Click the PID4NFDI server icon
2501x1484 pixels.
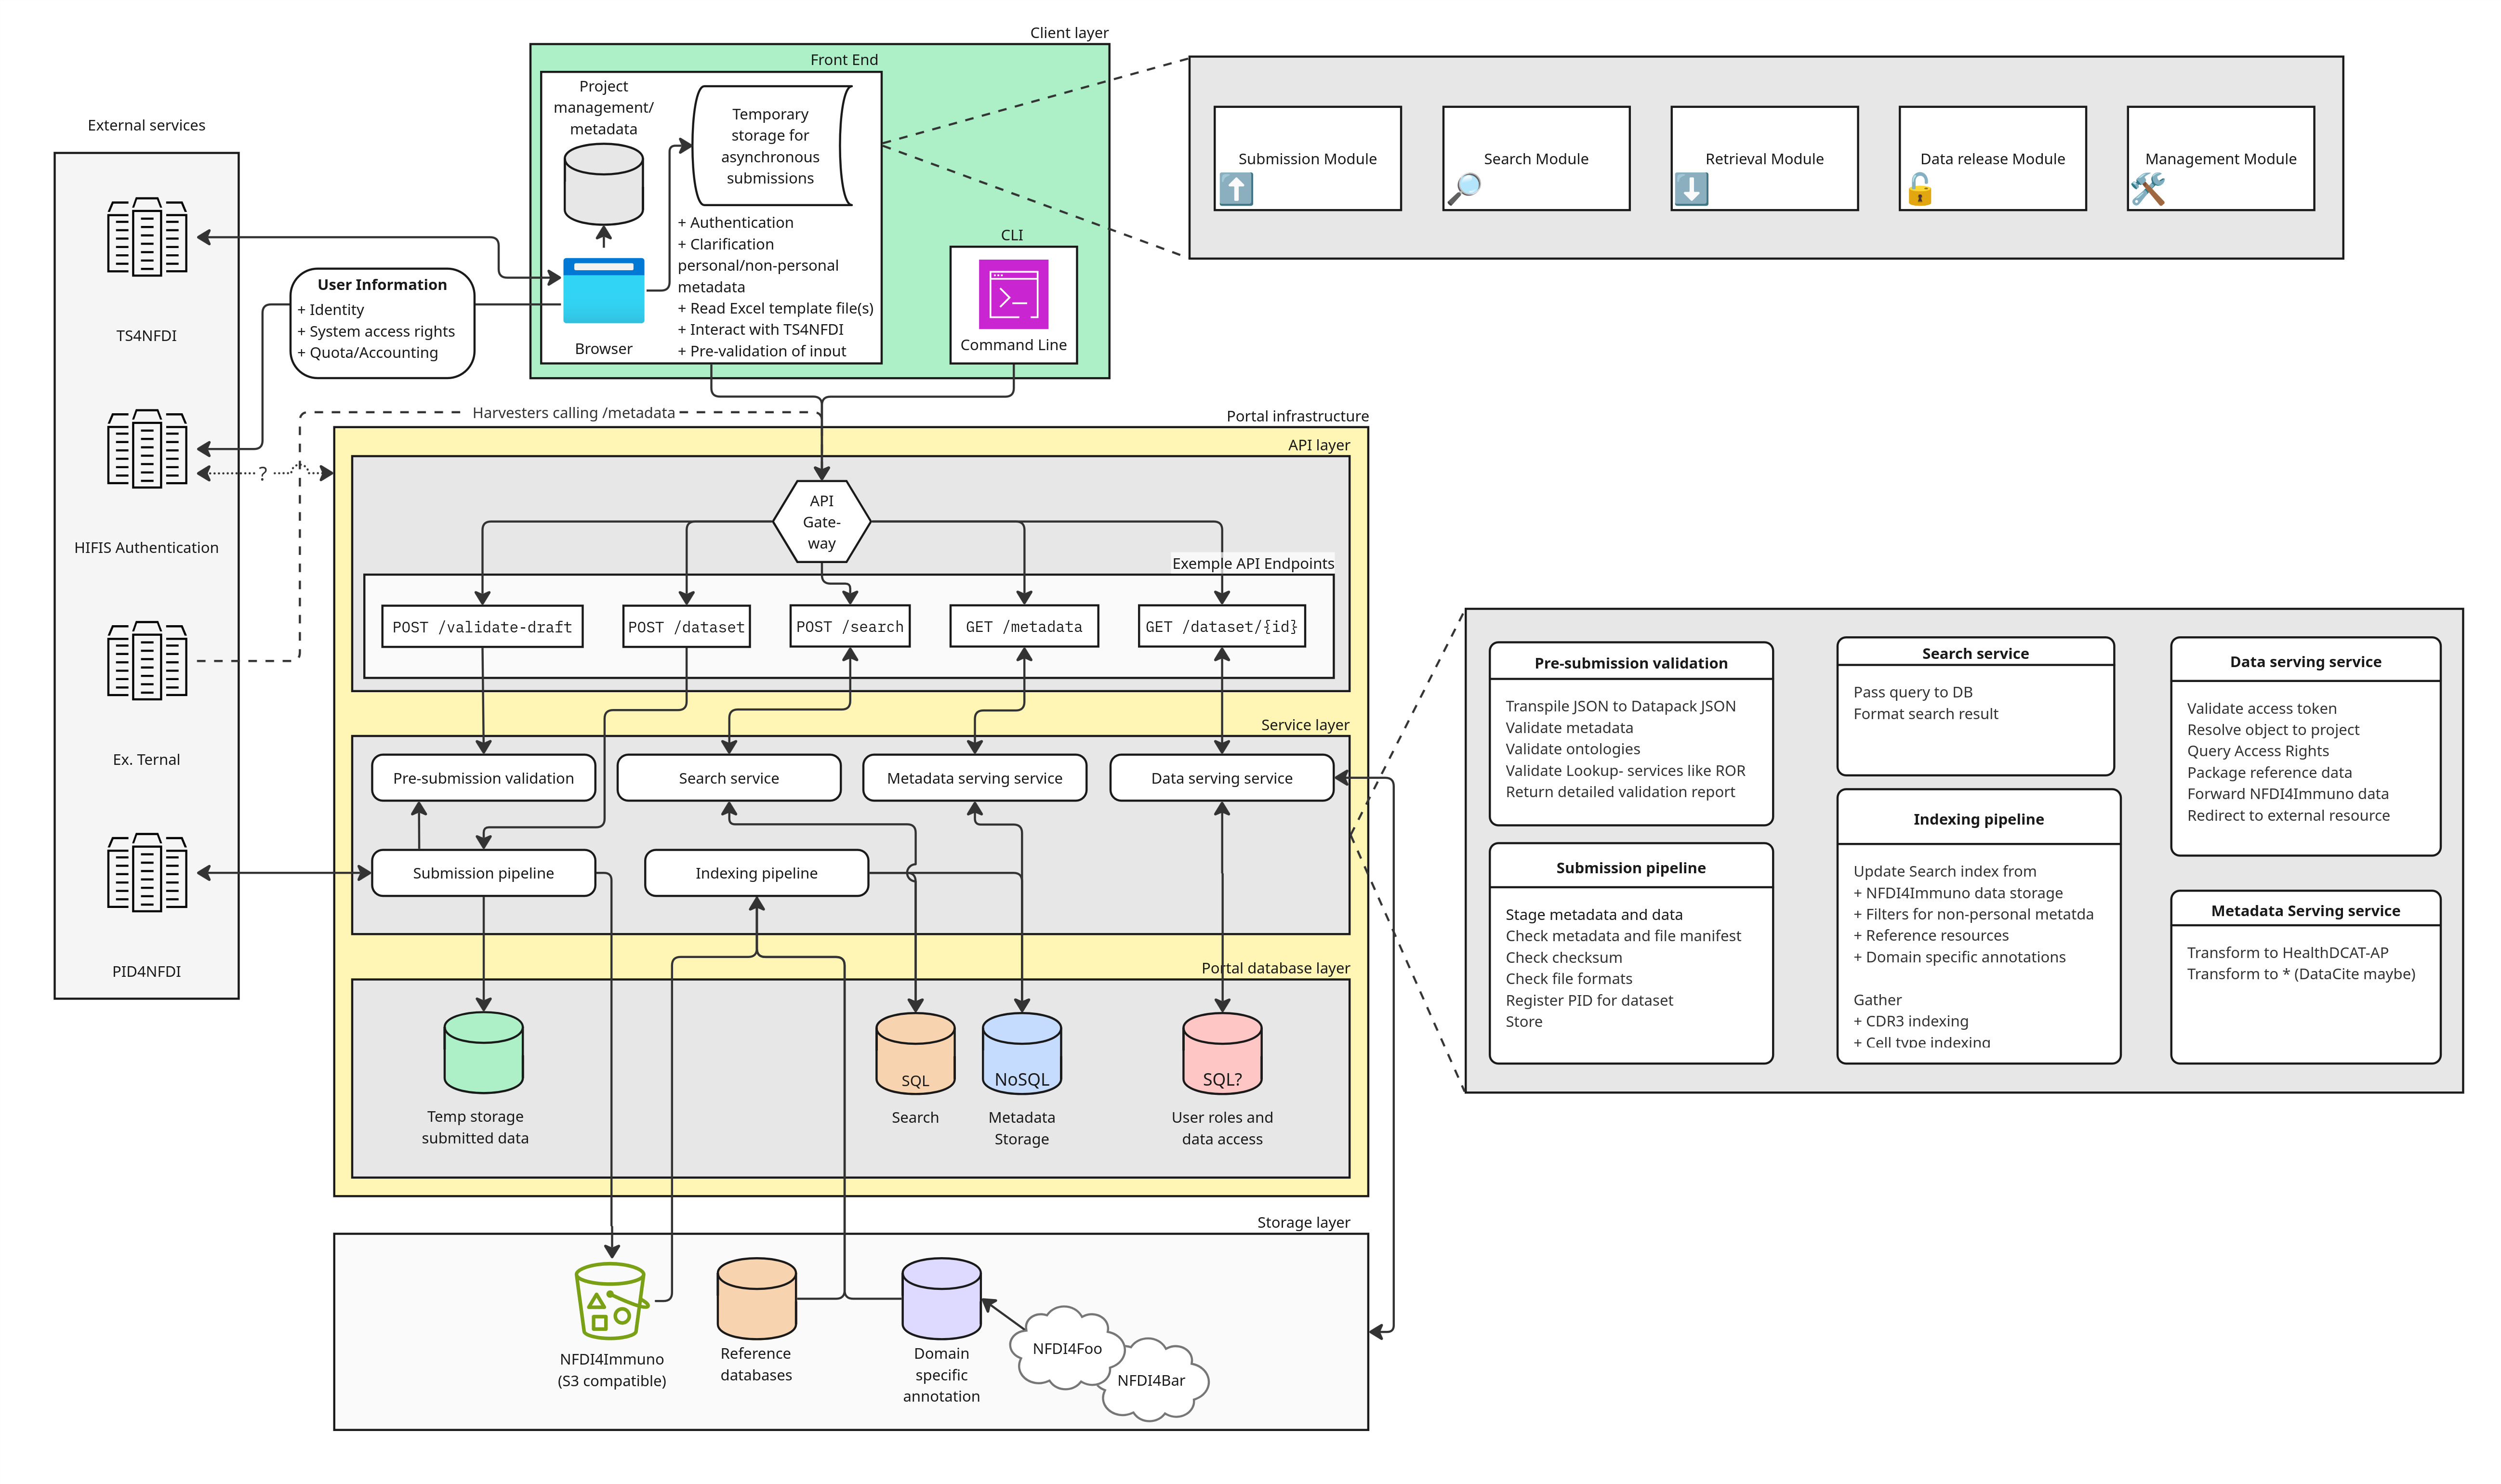pos(147,873)
